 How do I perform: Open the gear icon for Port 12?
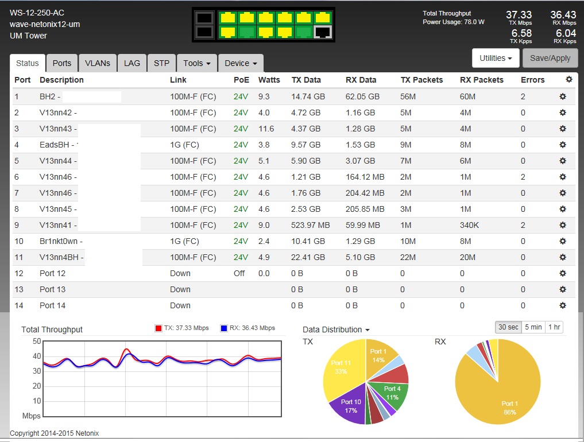[563, 273]
